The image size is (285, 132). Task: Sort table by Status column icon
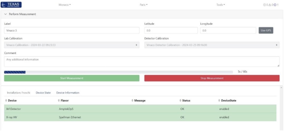[x=180, y=101]
